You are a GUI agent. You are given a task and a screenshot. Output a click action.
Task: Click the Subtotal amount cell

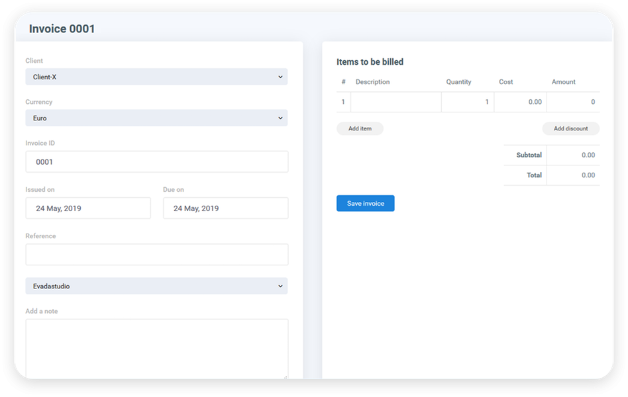tap(574, 155)
